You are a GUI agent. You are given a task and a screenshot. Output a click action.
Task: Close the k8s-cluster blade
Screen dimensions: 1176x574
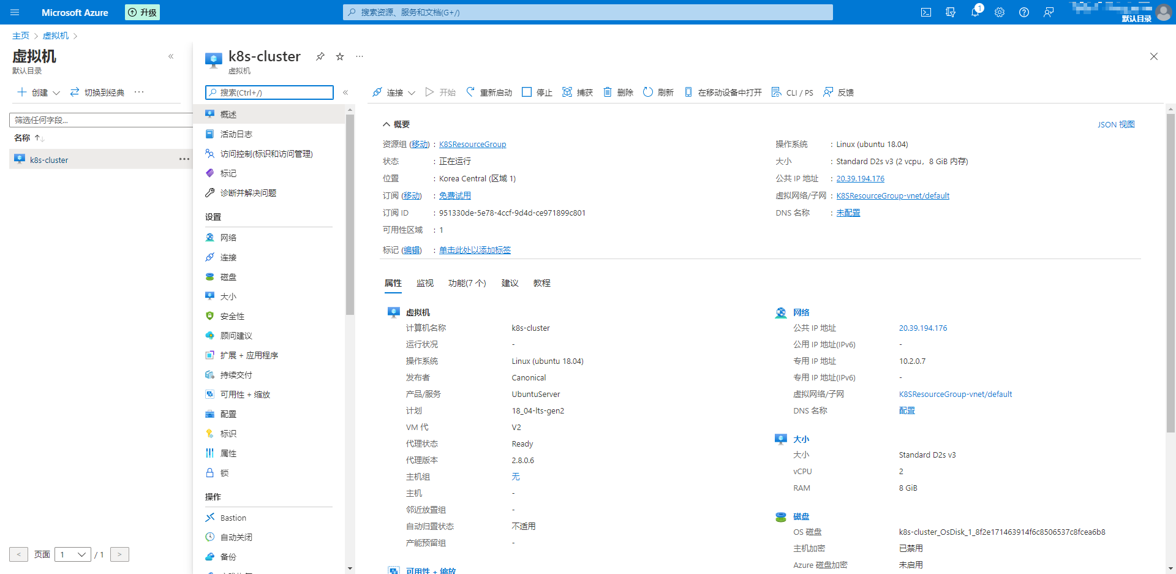click(1154, 56)
